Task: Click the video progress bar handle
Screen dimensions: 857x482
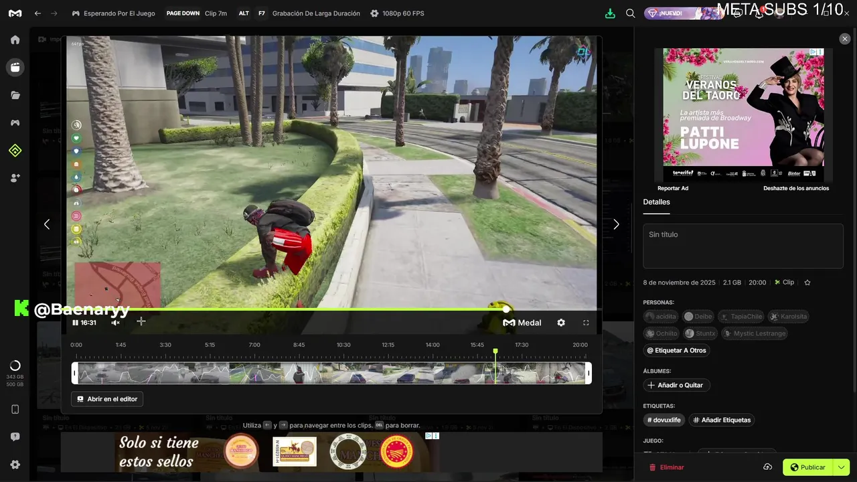Action: click(506, 309)
